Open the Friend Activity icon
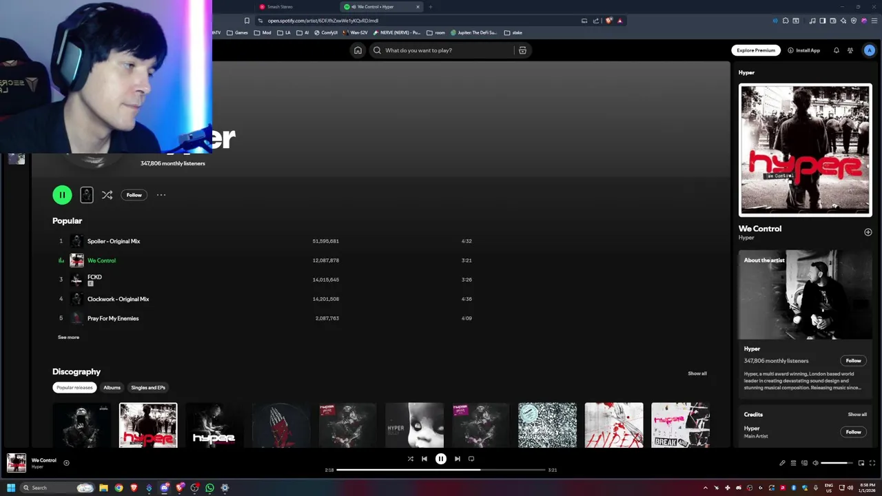882x496 pixels. 850,50
